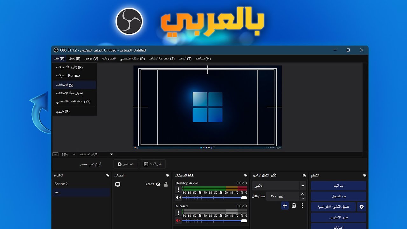Remove transition with the trash icon
The width and height of the screenshot is (407, 229).
294,206
